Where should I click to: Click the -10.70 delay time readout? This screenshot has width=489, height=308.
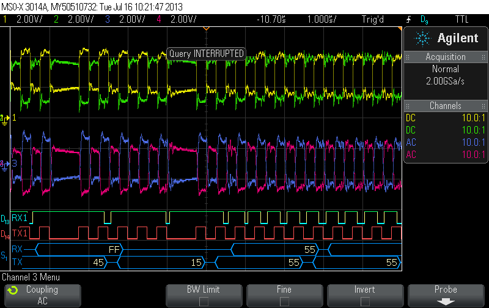point(271,20)
